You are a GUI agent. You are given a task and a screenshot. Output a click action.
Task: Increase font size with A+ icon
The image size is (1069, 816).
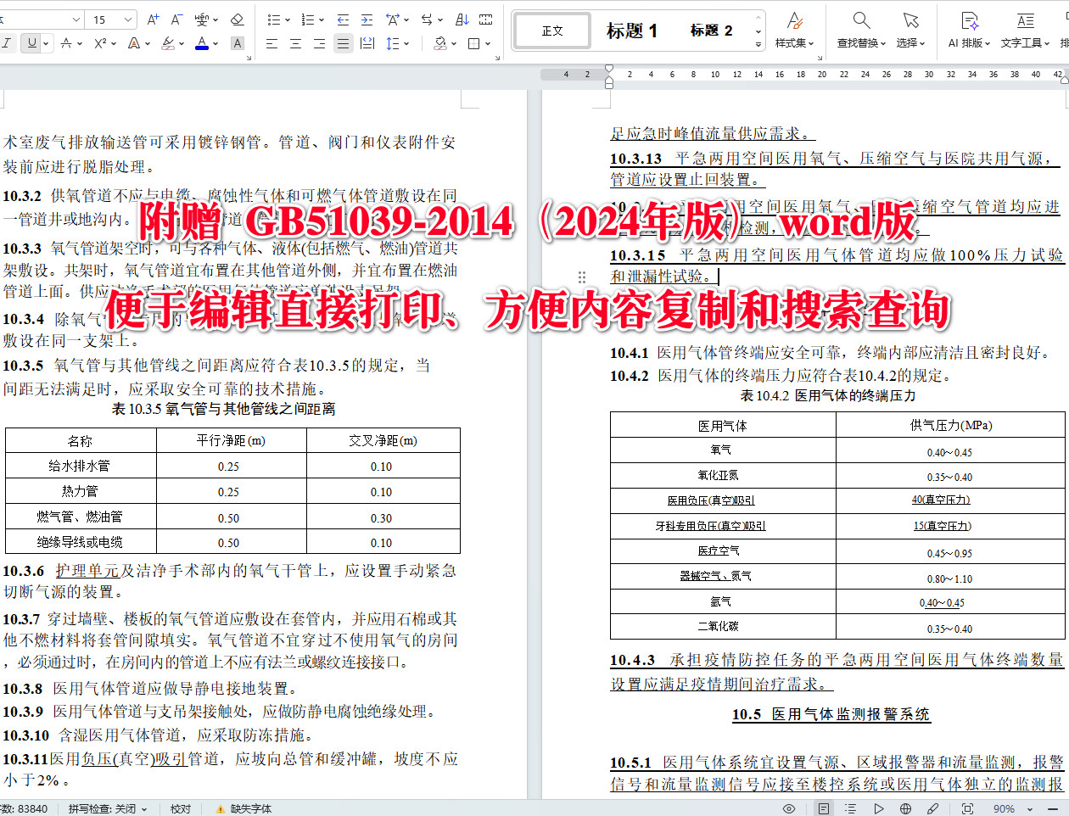tap(153, 20)
